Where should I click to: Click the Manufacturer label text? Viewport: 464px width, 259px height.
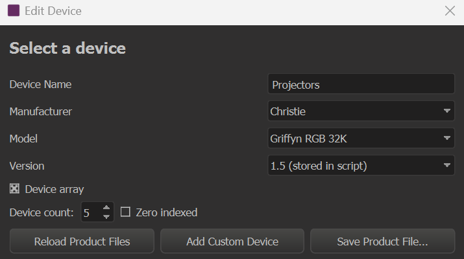40,111
